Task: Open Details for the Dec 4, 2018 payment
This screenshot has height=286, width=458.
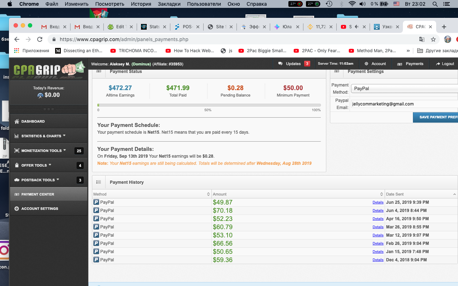Action: point(378,260)
